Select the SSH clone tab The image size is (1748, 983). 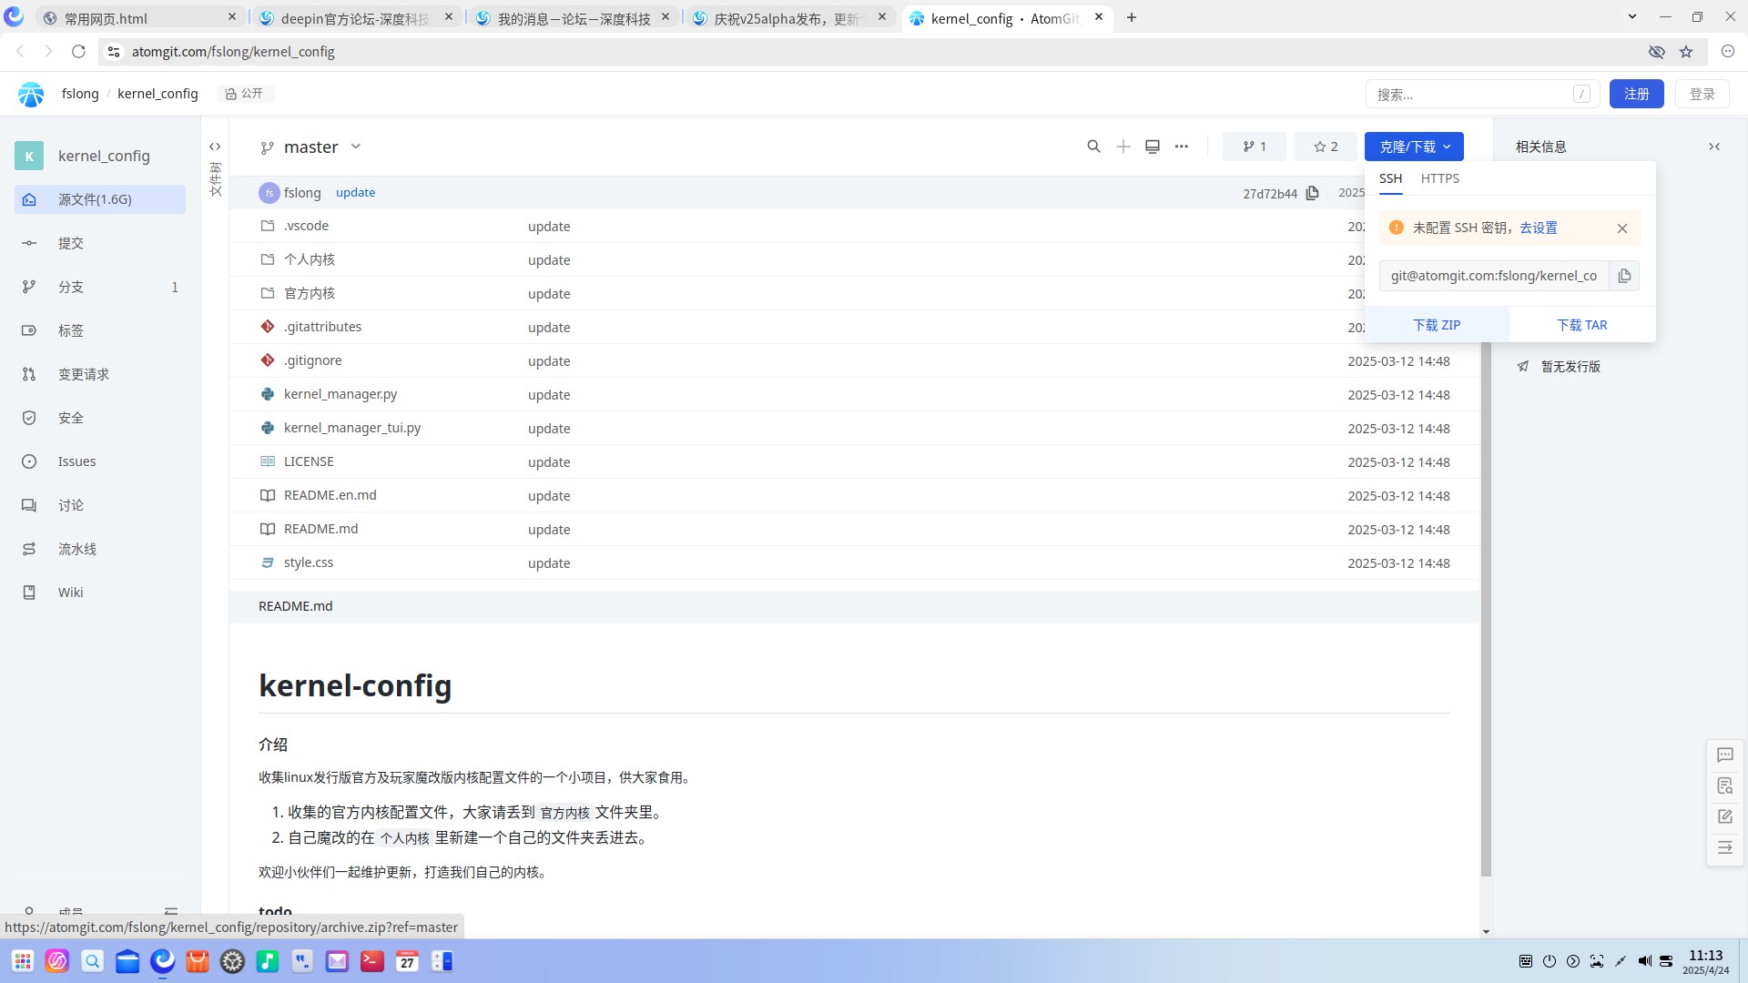(x=1390, y=178)
